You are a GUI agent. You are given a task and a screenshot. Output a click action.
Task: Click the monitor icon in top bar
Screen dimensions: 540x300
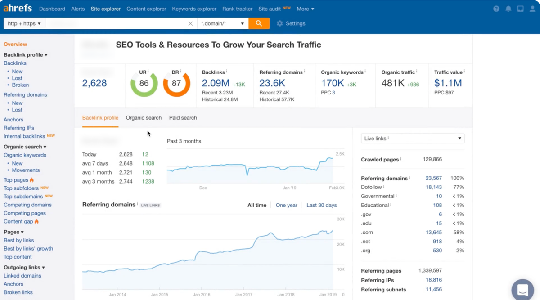(x=520, y=9)
